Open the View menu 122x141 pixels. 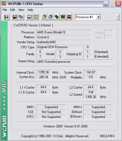click(x=21, y=10)
